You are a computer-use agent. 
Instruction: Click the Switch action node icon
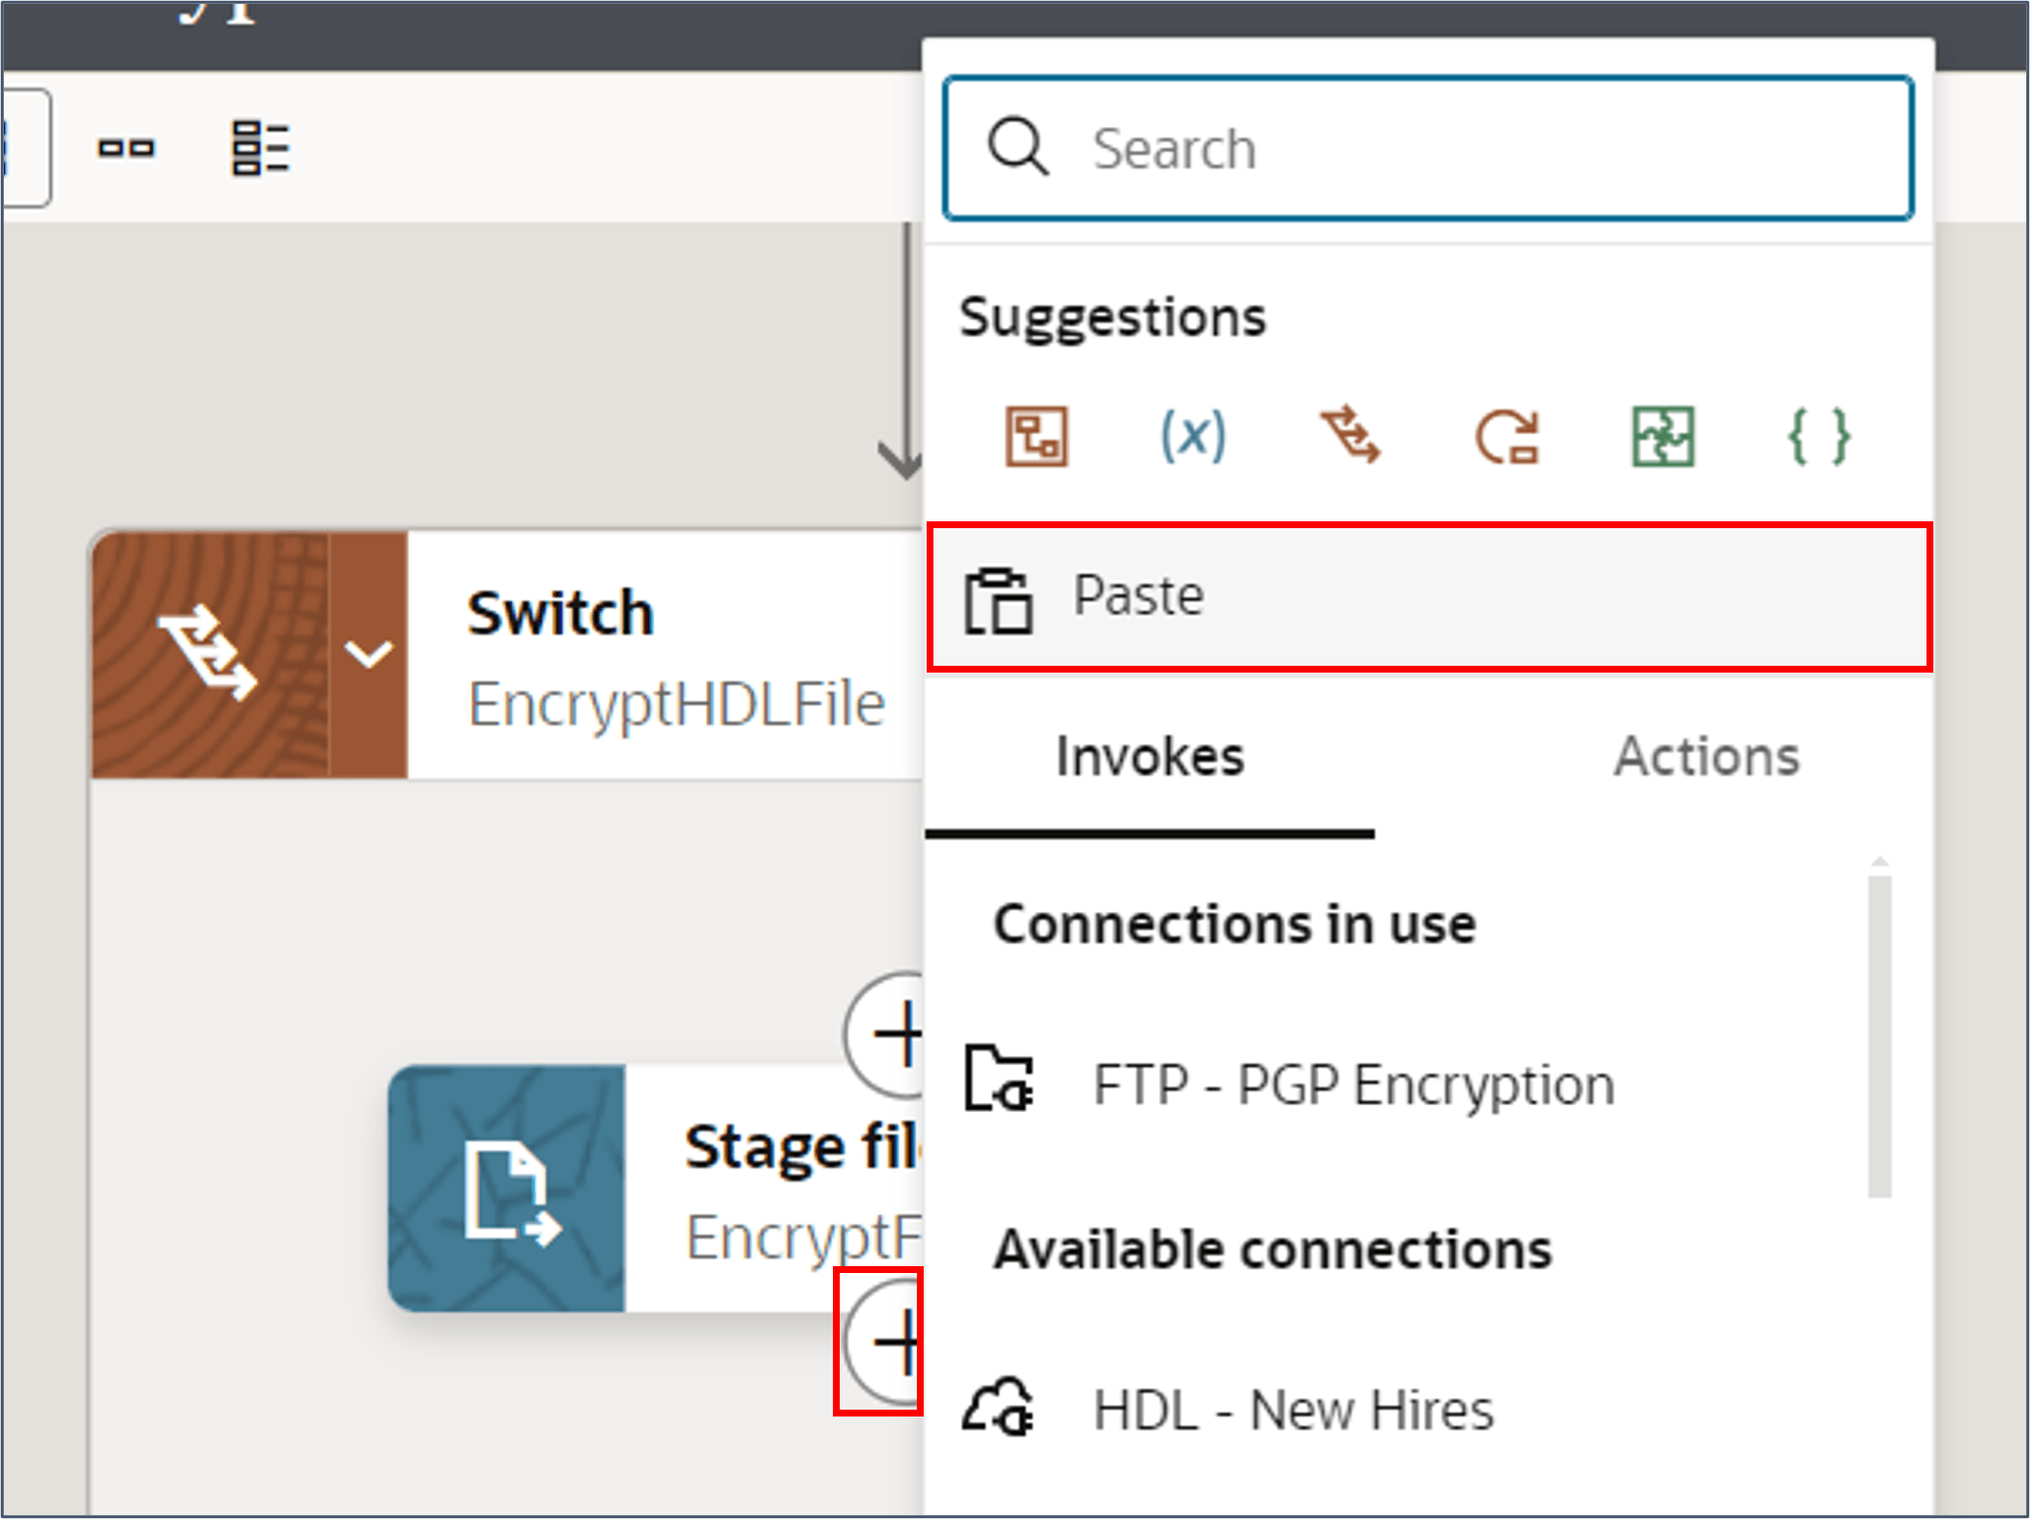[x=210, y=653]
